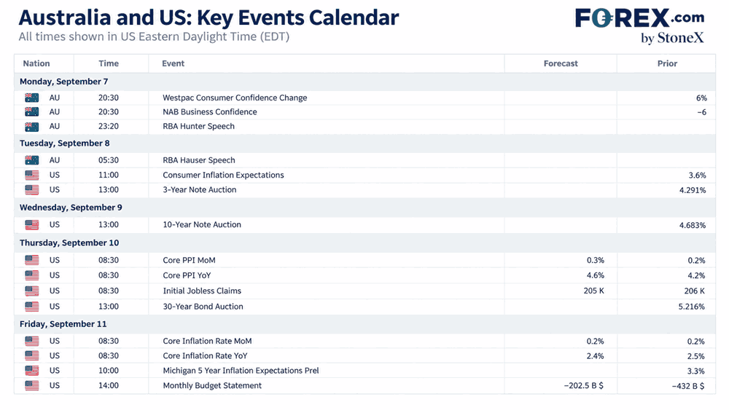
Task: Select the Thursday, September 10 section row
Action: 365,243
